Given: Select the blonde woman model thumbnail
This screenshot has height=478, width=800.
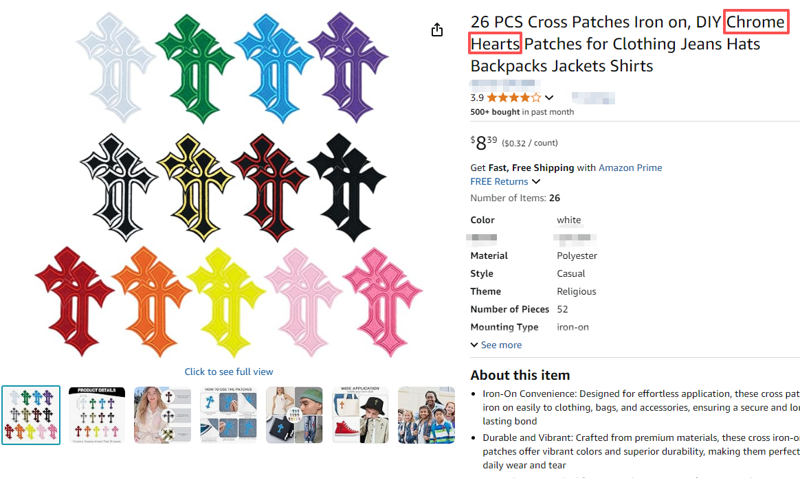Looking at the screenshot, I should [163, 415].
